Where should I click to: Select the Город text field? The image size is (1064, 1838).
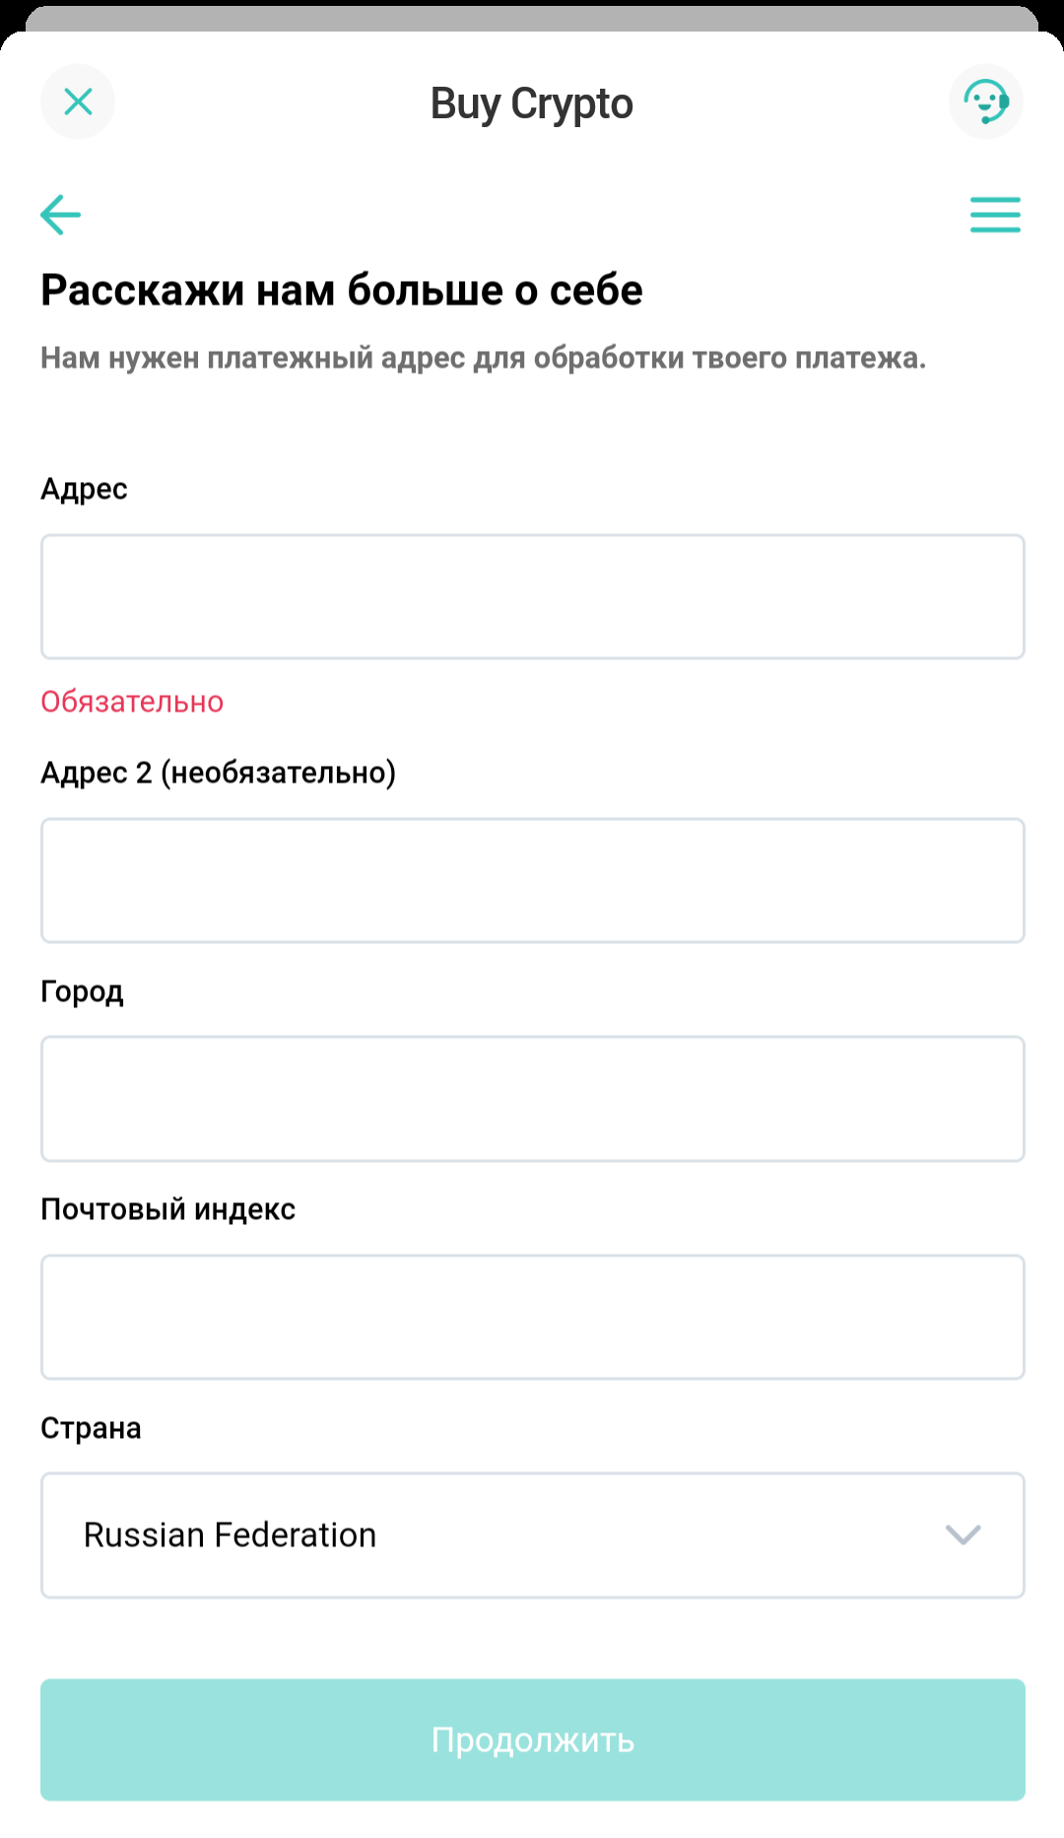point(533,1099)
